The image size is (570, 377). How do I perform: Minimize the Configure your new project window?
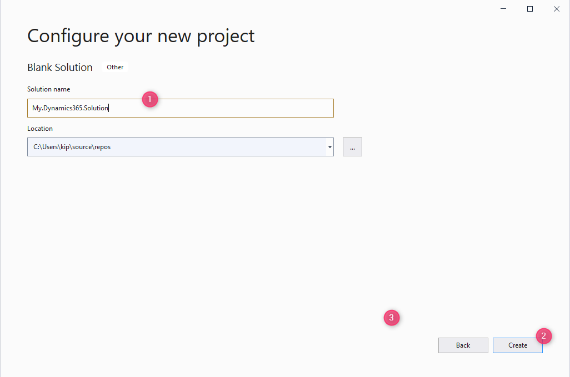(503, 9)
